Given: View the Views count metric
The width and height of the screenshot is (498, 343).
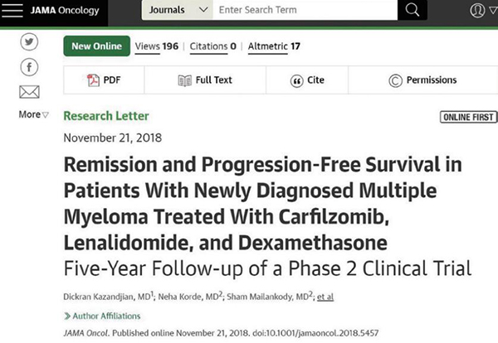Looking at the screenshot, I should [x=157, y=46].
